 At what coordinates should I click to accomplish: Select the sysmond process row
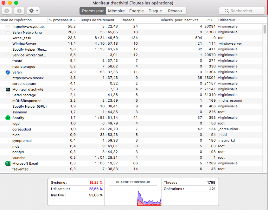tap(131, 112)
